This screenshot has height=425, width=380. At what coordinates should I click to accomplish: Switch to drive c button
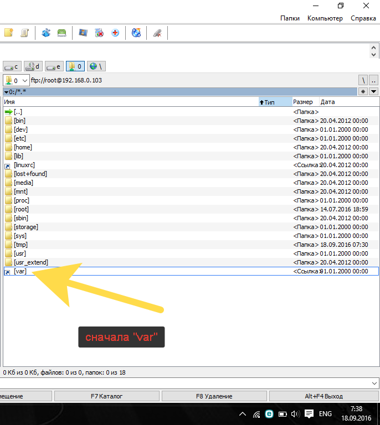12,66
